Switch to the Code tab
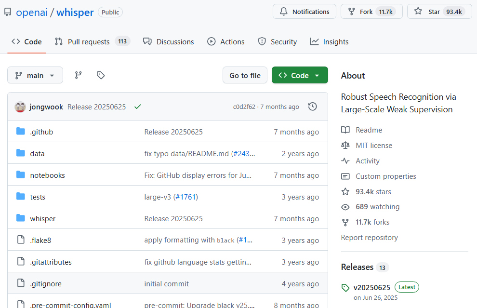 (x=27, y=42)
